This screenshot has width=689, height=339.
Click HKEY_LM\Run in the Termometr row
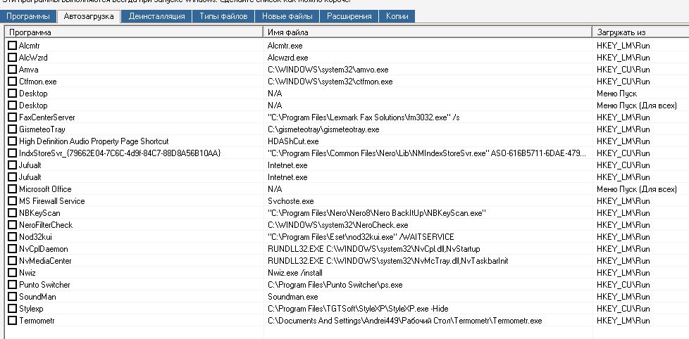click(x=623, y=321)
